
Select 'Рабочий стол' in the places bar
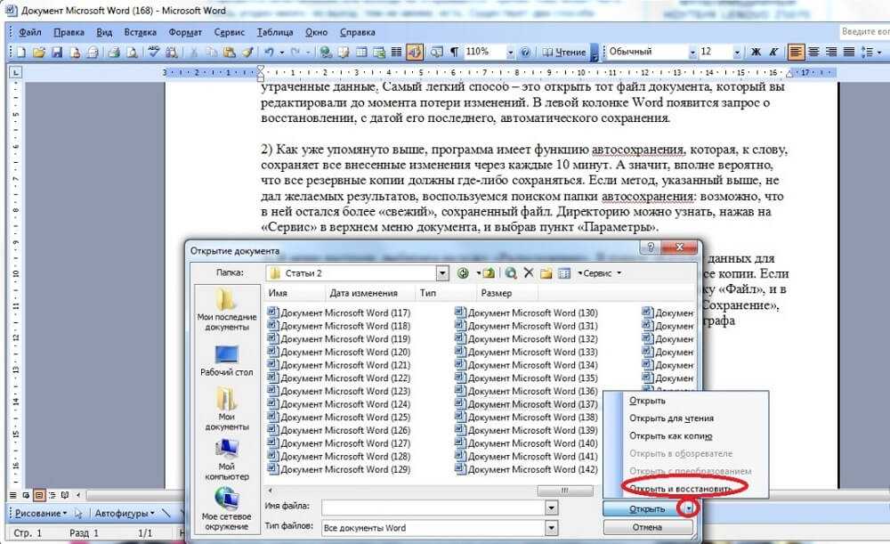point(228,361)
